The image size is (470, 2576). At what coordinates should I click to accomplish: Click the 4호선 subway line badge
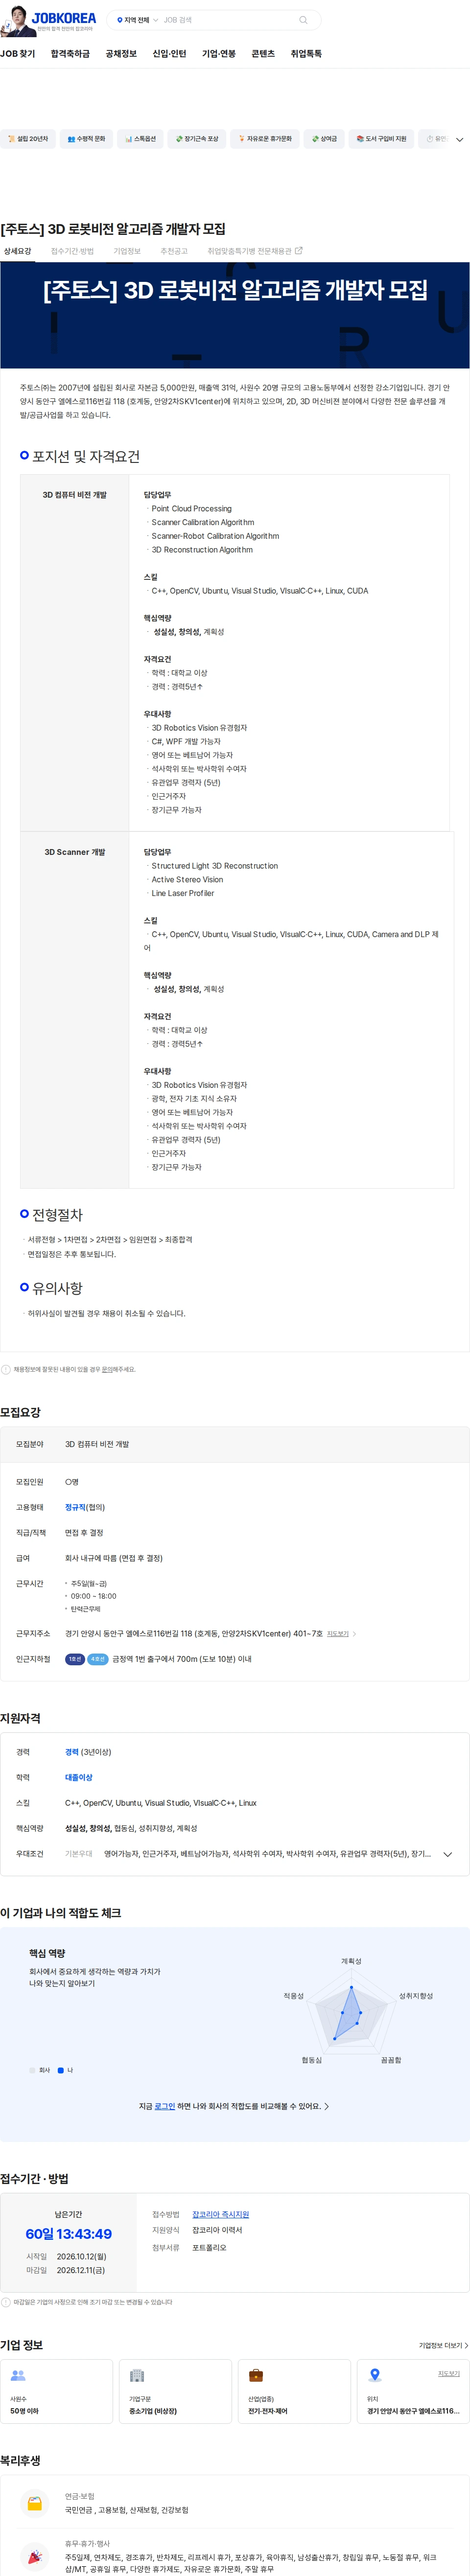tap(98, 1659)
